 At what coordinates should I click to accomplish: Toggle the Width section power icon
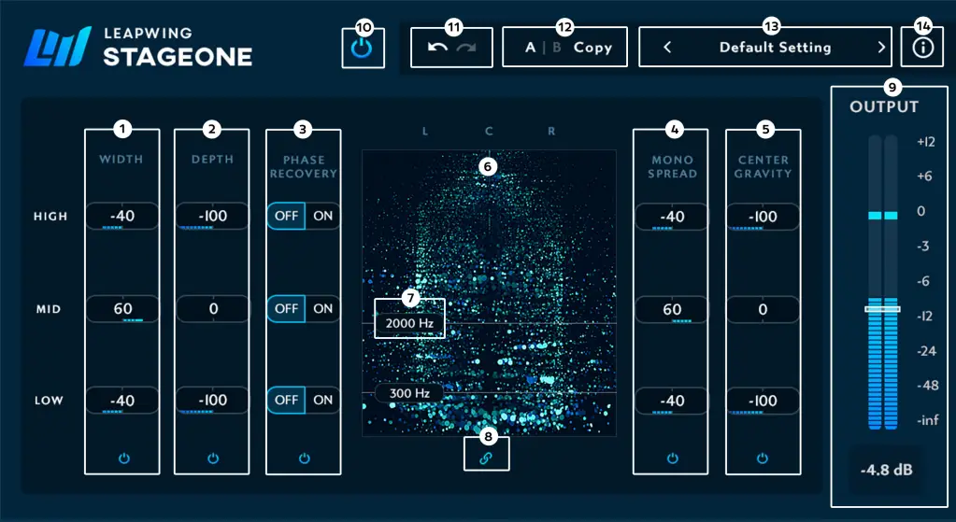tap(121, 459)
